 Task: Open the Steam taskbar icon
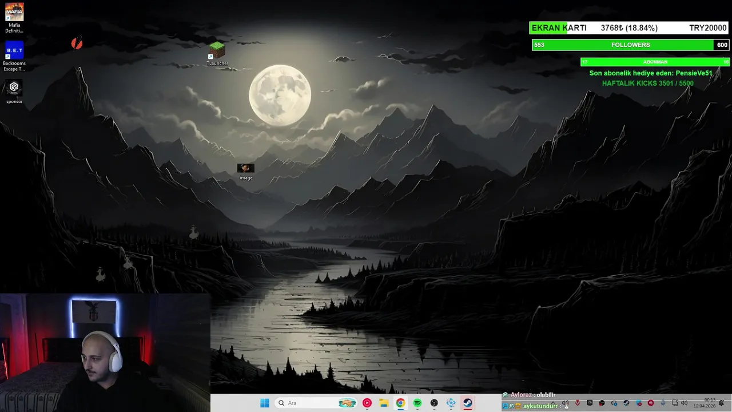coord(468,403)
